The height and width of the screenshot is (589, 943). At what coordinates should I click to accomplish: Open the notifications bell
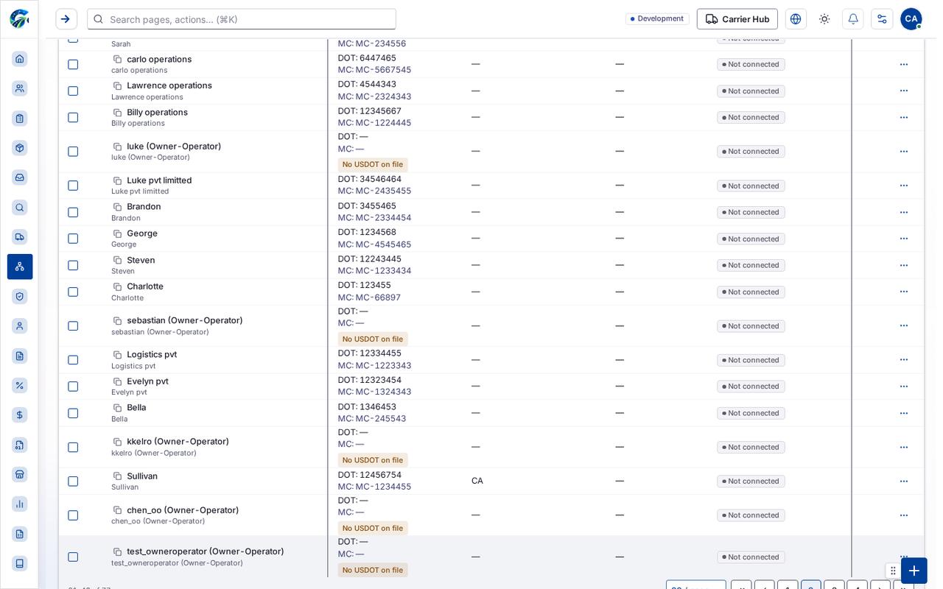click(x=853, y=19)
